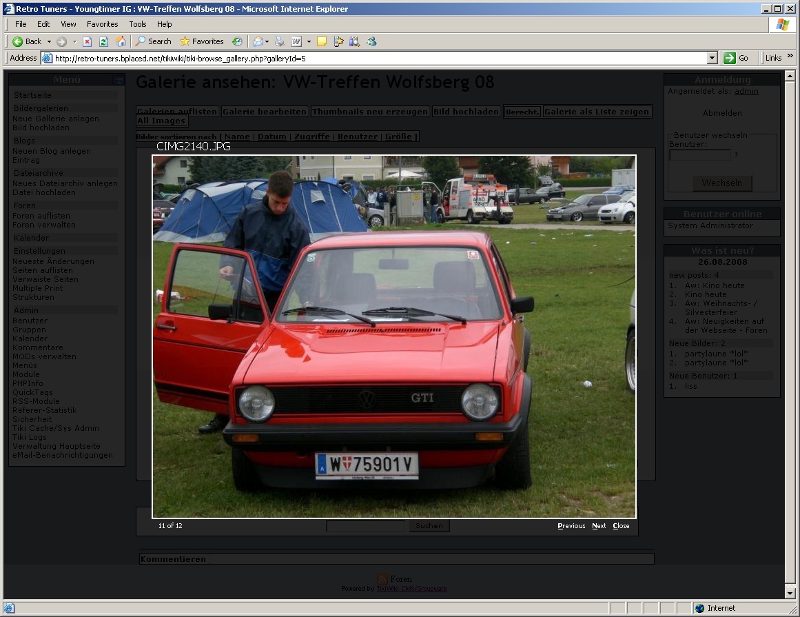
Task: Expand the Links toolbar chevron
Action: pos(790,56)
